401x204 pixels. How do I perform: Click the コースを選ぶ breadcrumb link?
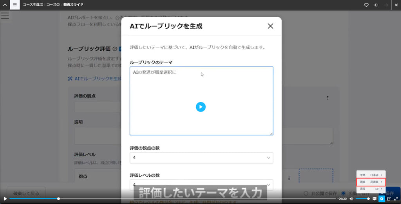(x=33, y=5)
